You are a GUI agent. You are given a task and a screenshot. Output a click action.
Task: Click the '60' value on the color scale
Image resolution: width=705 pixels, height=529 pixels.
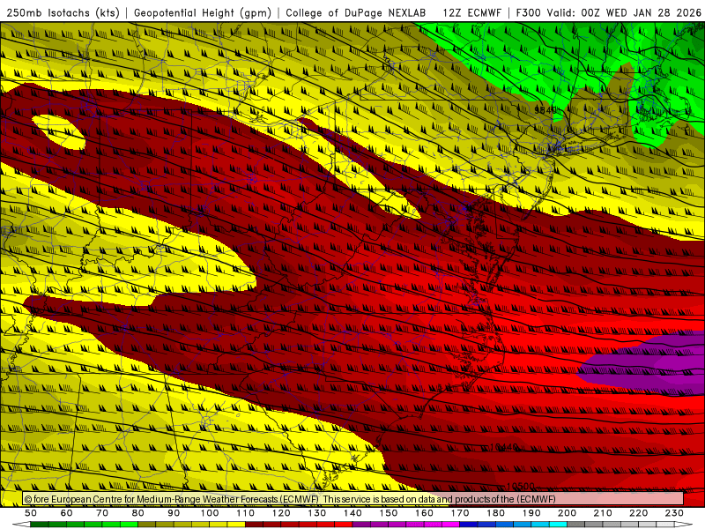point(66,513)
